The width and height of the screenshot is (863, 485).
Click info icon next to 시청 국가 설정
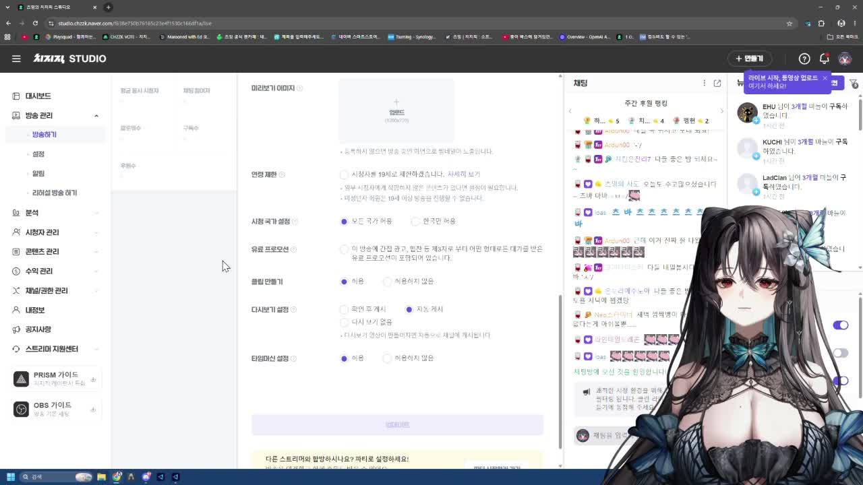[295, 222]
